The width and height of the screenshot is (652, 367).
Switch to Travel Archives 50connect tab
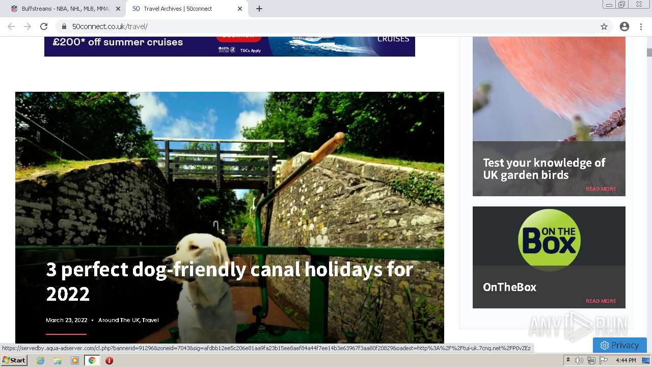click(x=186, y=9)
